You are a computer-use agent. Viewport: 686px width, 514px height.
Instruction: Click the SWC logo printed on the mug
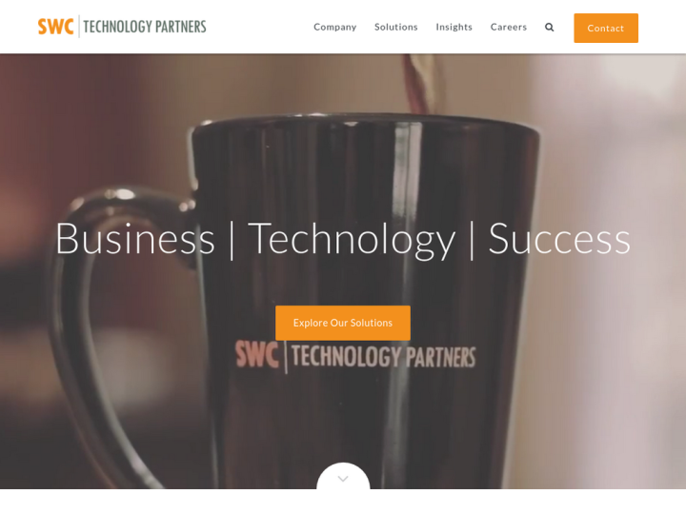pos(257,354)
